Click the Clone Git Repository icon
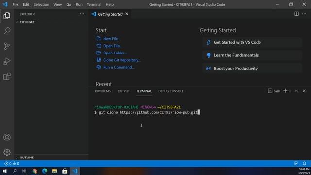 [x=98, y=60]
